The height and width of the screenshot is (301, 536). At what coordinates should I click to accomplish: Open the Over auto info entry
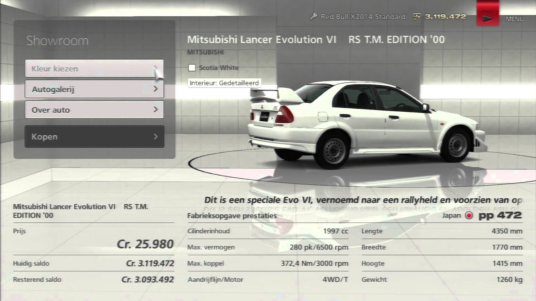click(x=84, y=110)
